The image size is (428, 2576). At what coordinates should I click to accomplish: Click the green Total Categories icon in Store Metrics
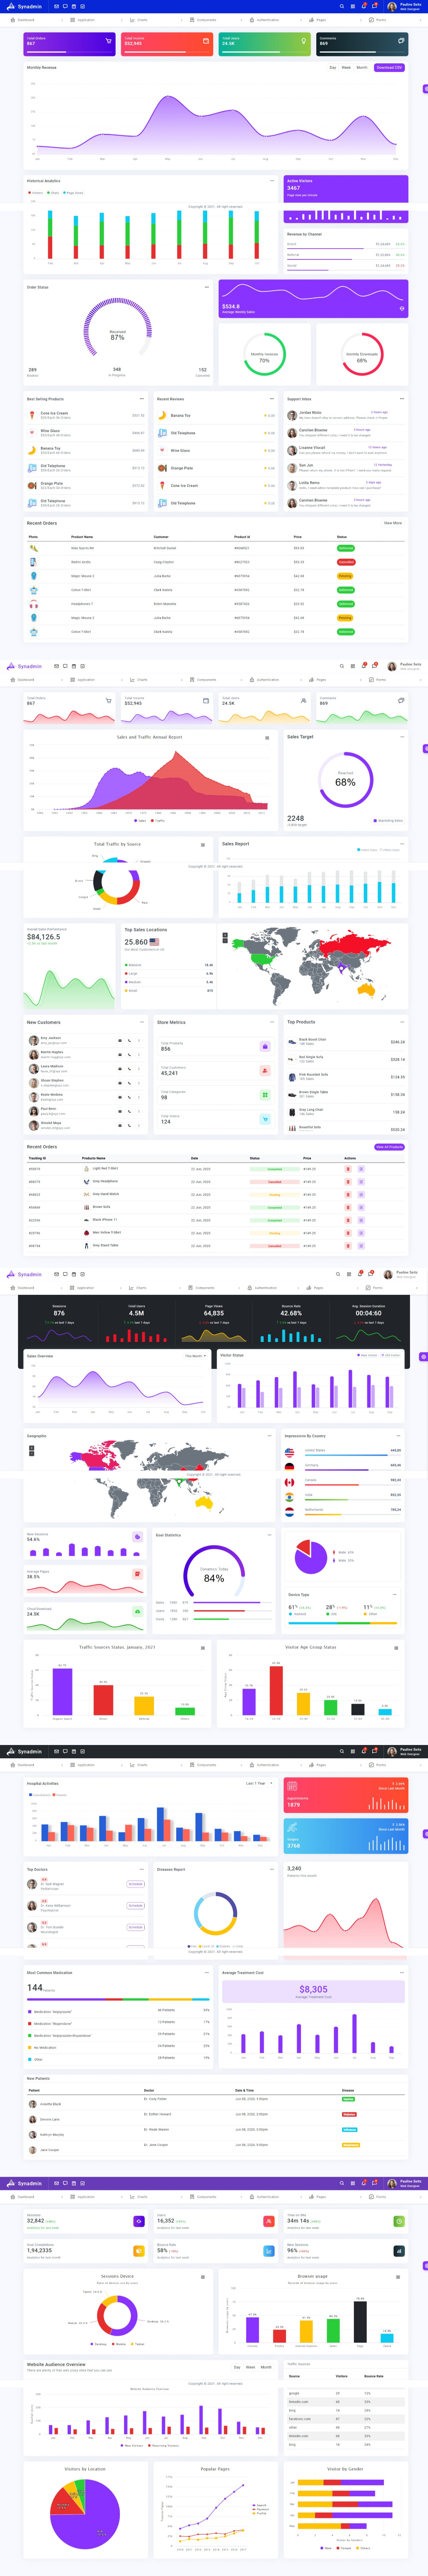click(265, 1095)
